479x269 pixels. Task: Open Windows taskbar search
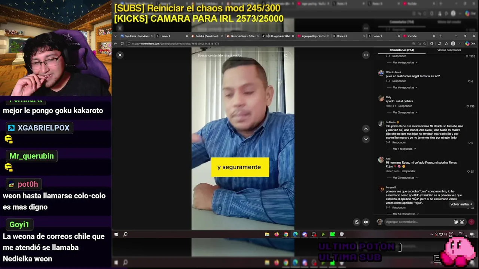click(125, 234)
